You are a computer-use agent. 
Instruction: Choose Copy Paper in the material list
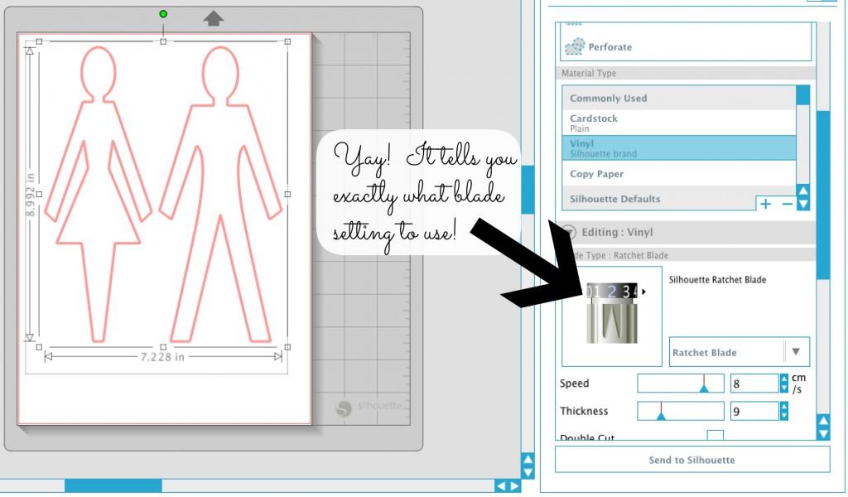pyautogui.click(x=679, y=174)
